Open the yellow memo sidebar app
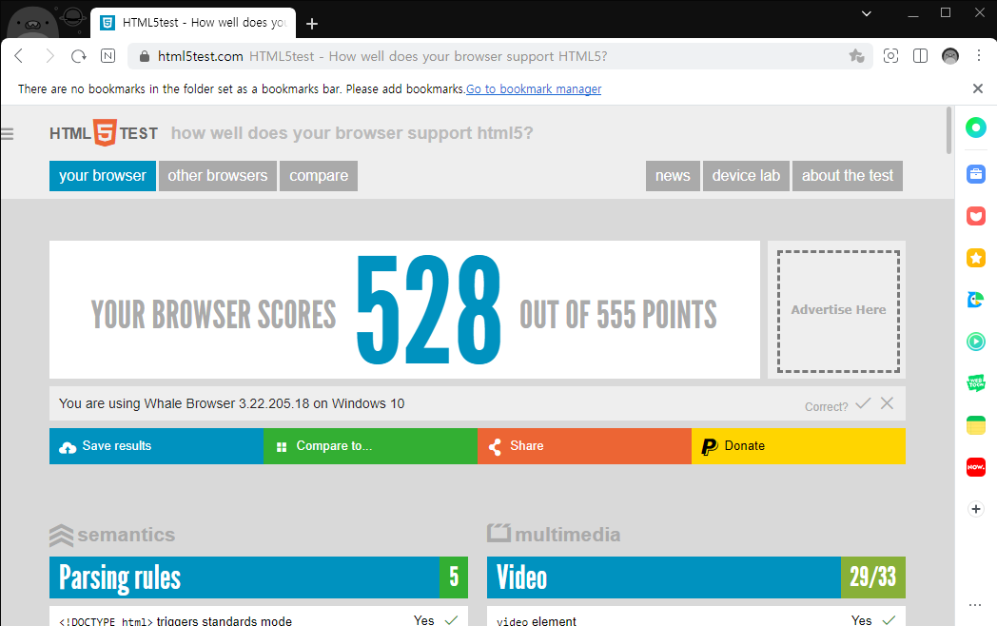Image resolution: width=997 pixels, height=626 pixels. pyautogui.click(x=976, y=425)
